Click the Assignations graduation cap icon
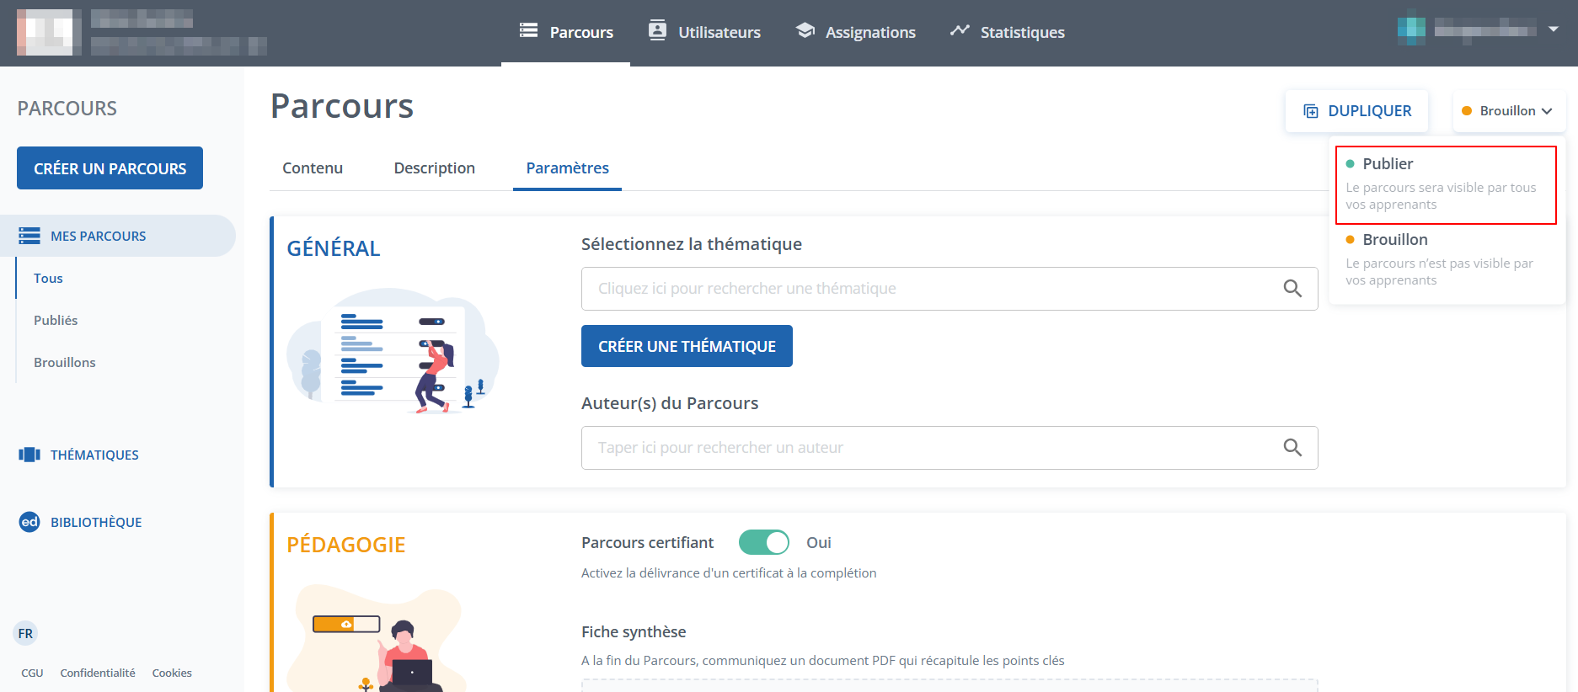 (805, 31)
